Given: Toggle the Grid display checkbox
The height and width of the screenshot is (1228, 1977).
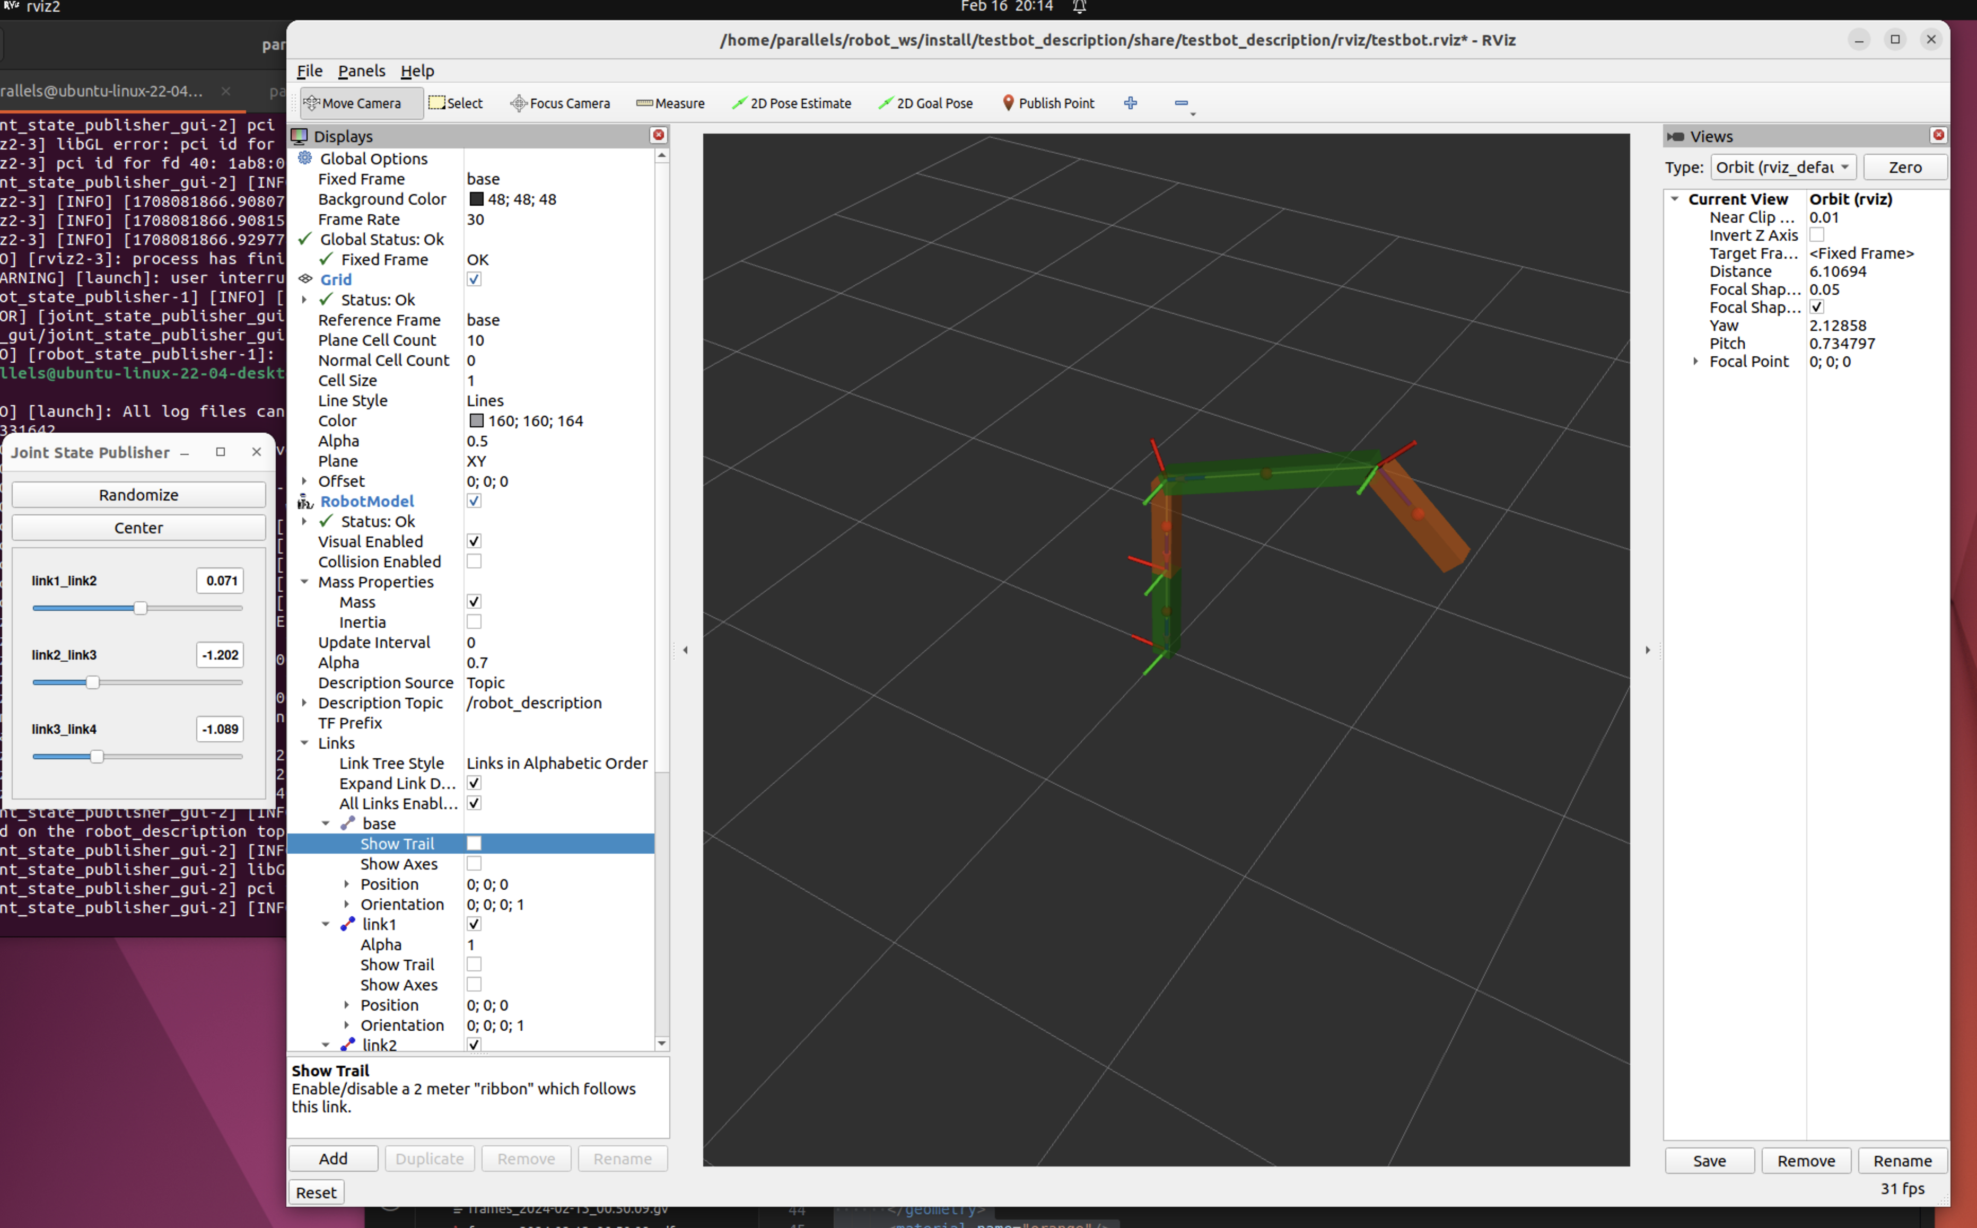Looking at the screenshot, I should pos(474,279).
